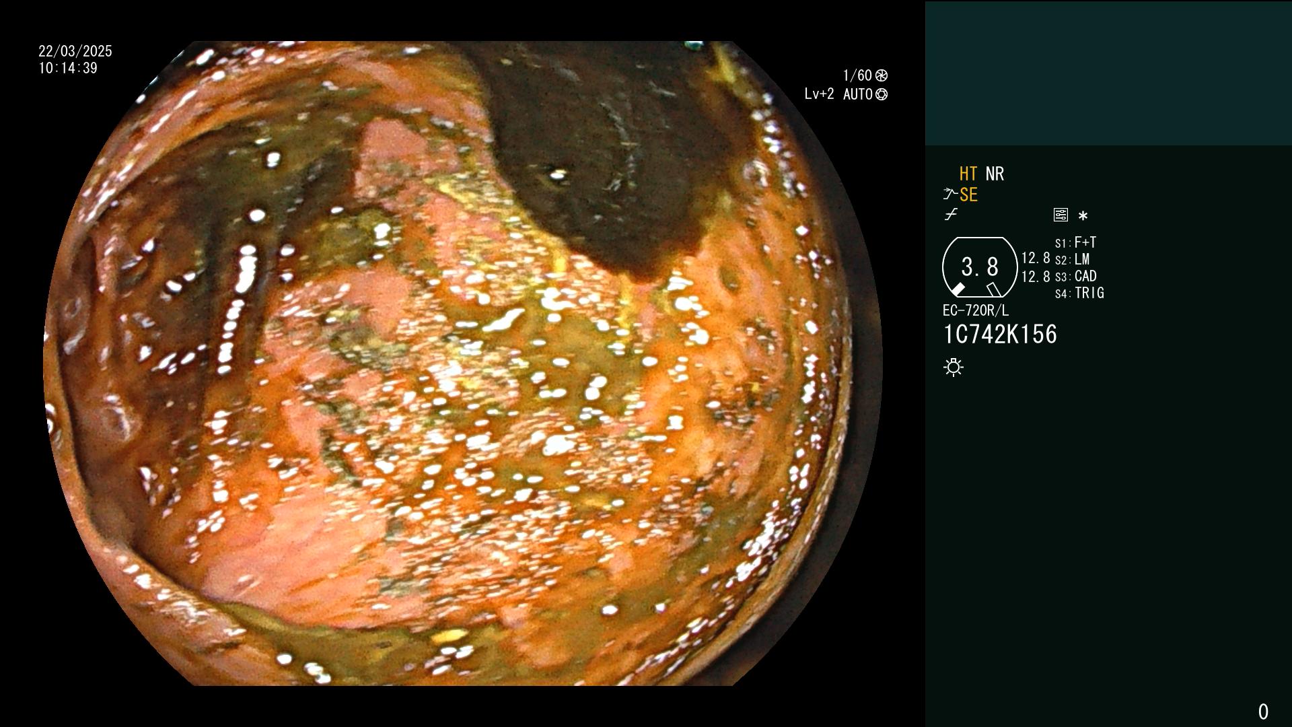Click the S2 switch assignment LM

[x=1073, y=259]
